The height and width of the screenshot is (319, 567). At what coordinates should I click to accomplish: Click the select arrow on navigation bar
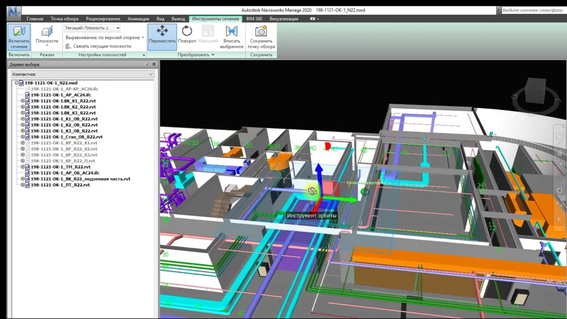click(560, 219)
